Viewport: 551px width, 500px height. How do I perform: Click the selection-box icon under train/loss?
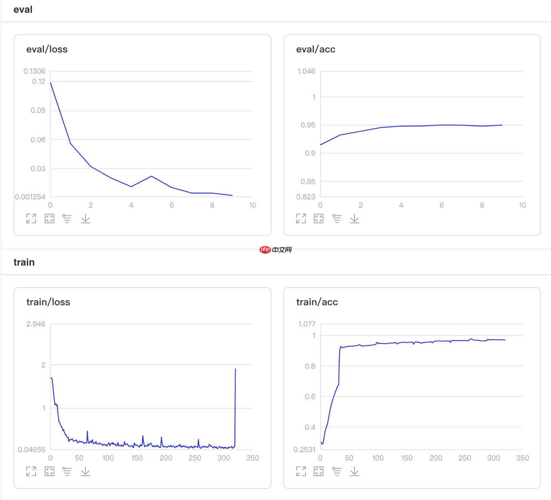[50, 471]
